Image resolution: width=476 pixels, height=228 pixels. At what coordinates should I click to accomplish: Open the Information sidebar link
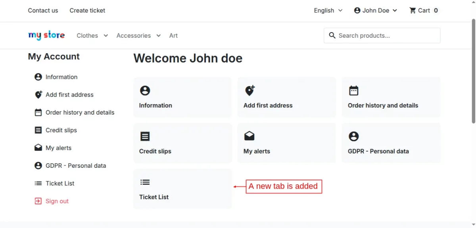pyautogui.click(x=61, y=77)
